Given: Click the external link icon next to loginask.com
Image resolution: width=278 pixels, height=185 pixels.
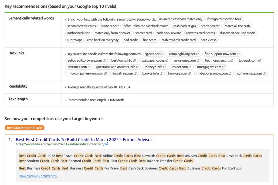Looking at the screenshot, I should pos(259,60).
